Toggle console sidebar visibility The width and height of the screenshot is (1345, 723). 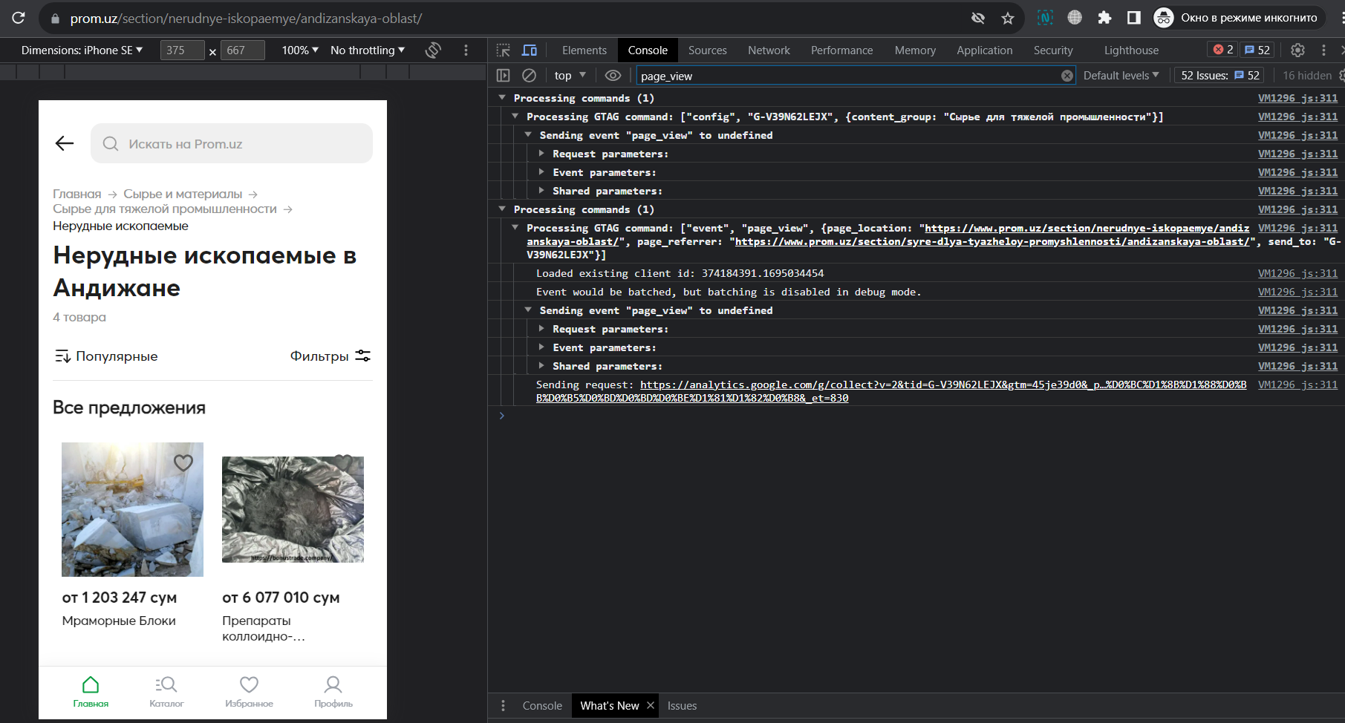tap(503, 76)
